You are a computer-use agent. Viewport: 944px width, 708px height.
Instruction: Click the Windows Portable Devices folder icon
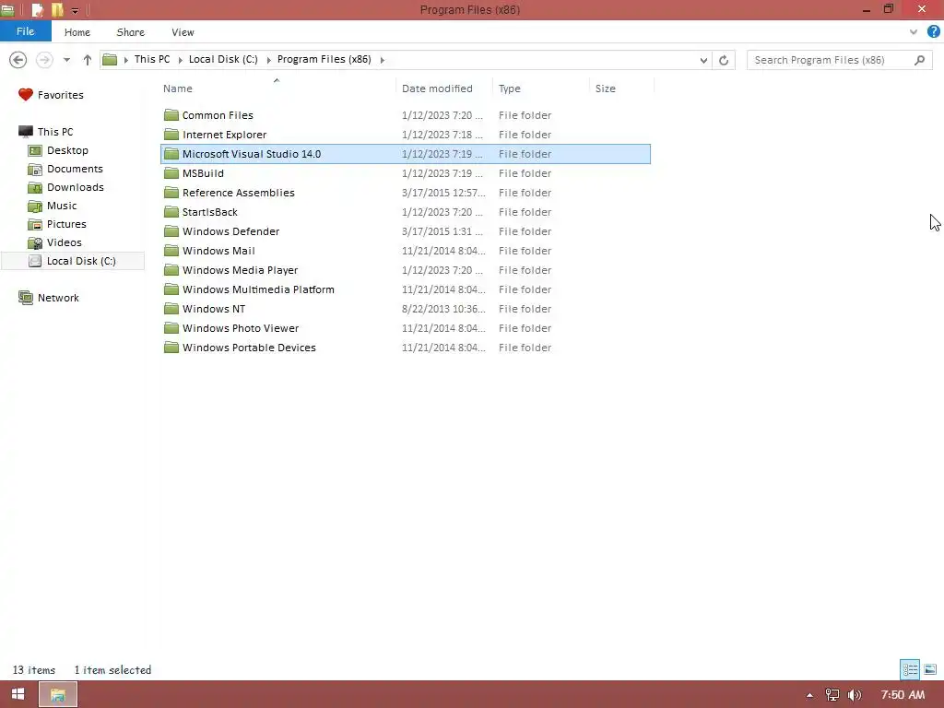pos(171,348)
